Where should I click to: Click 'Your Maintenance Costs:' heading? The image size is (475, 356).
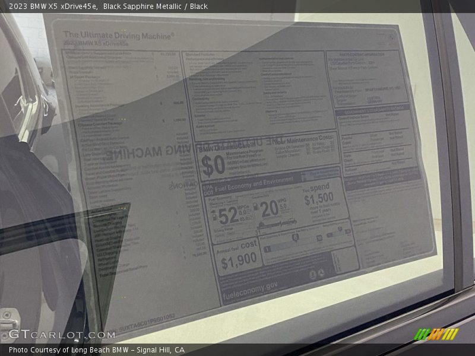click(304, 139)
